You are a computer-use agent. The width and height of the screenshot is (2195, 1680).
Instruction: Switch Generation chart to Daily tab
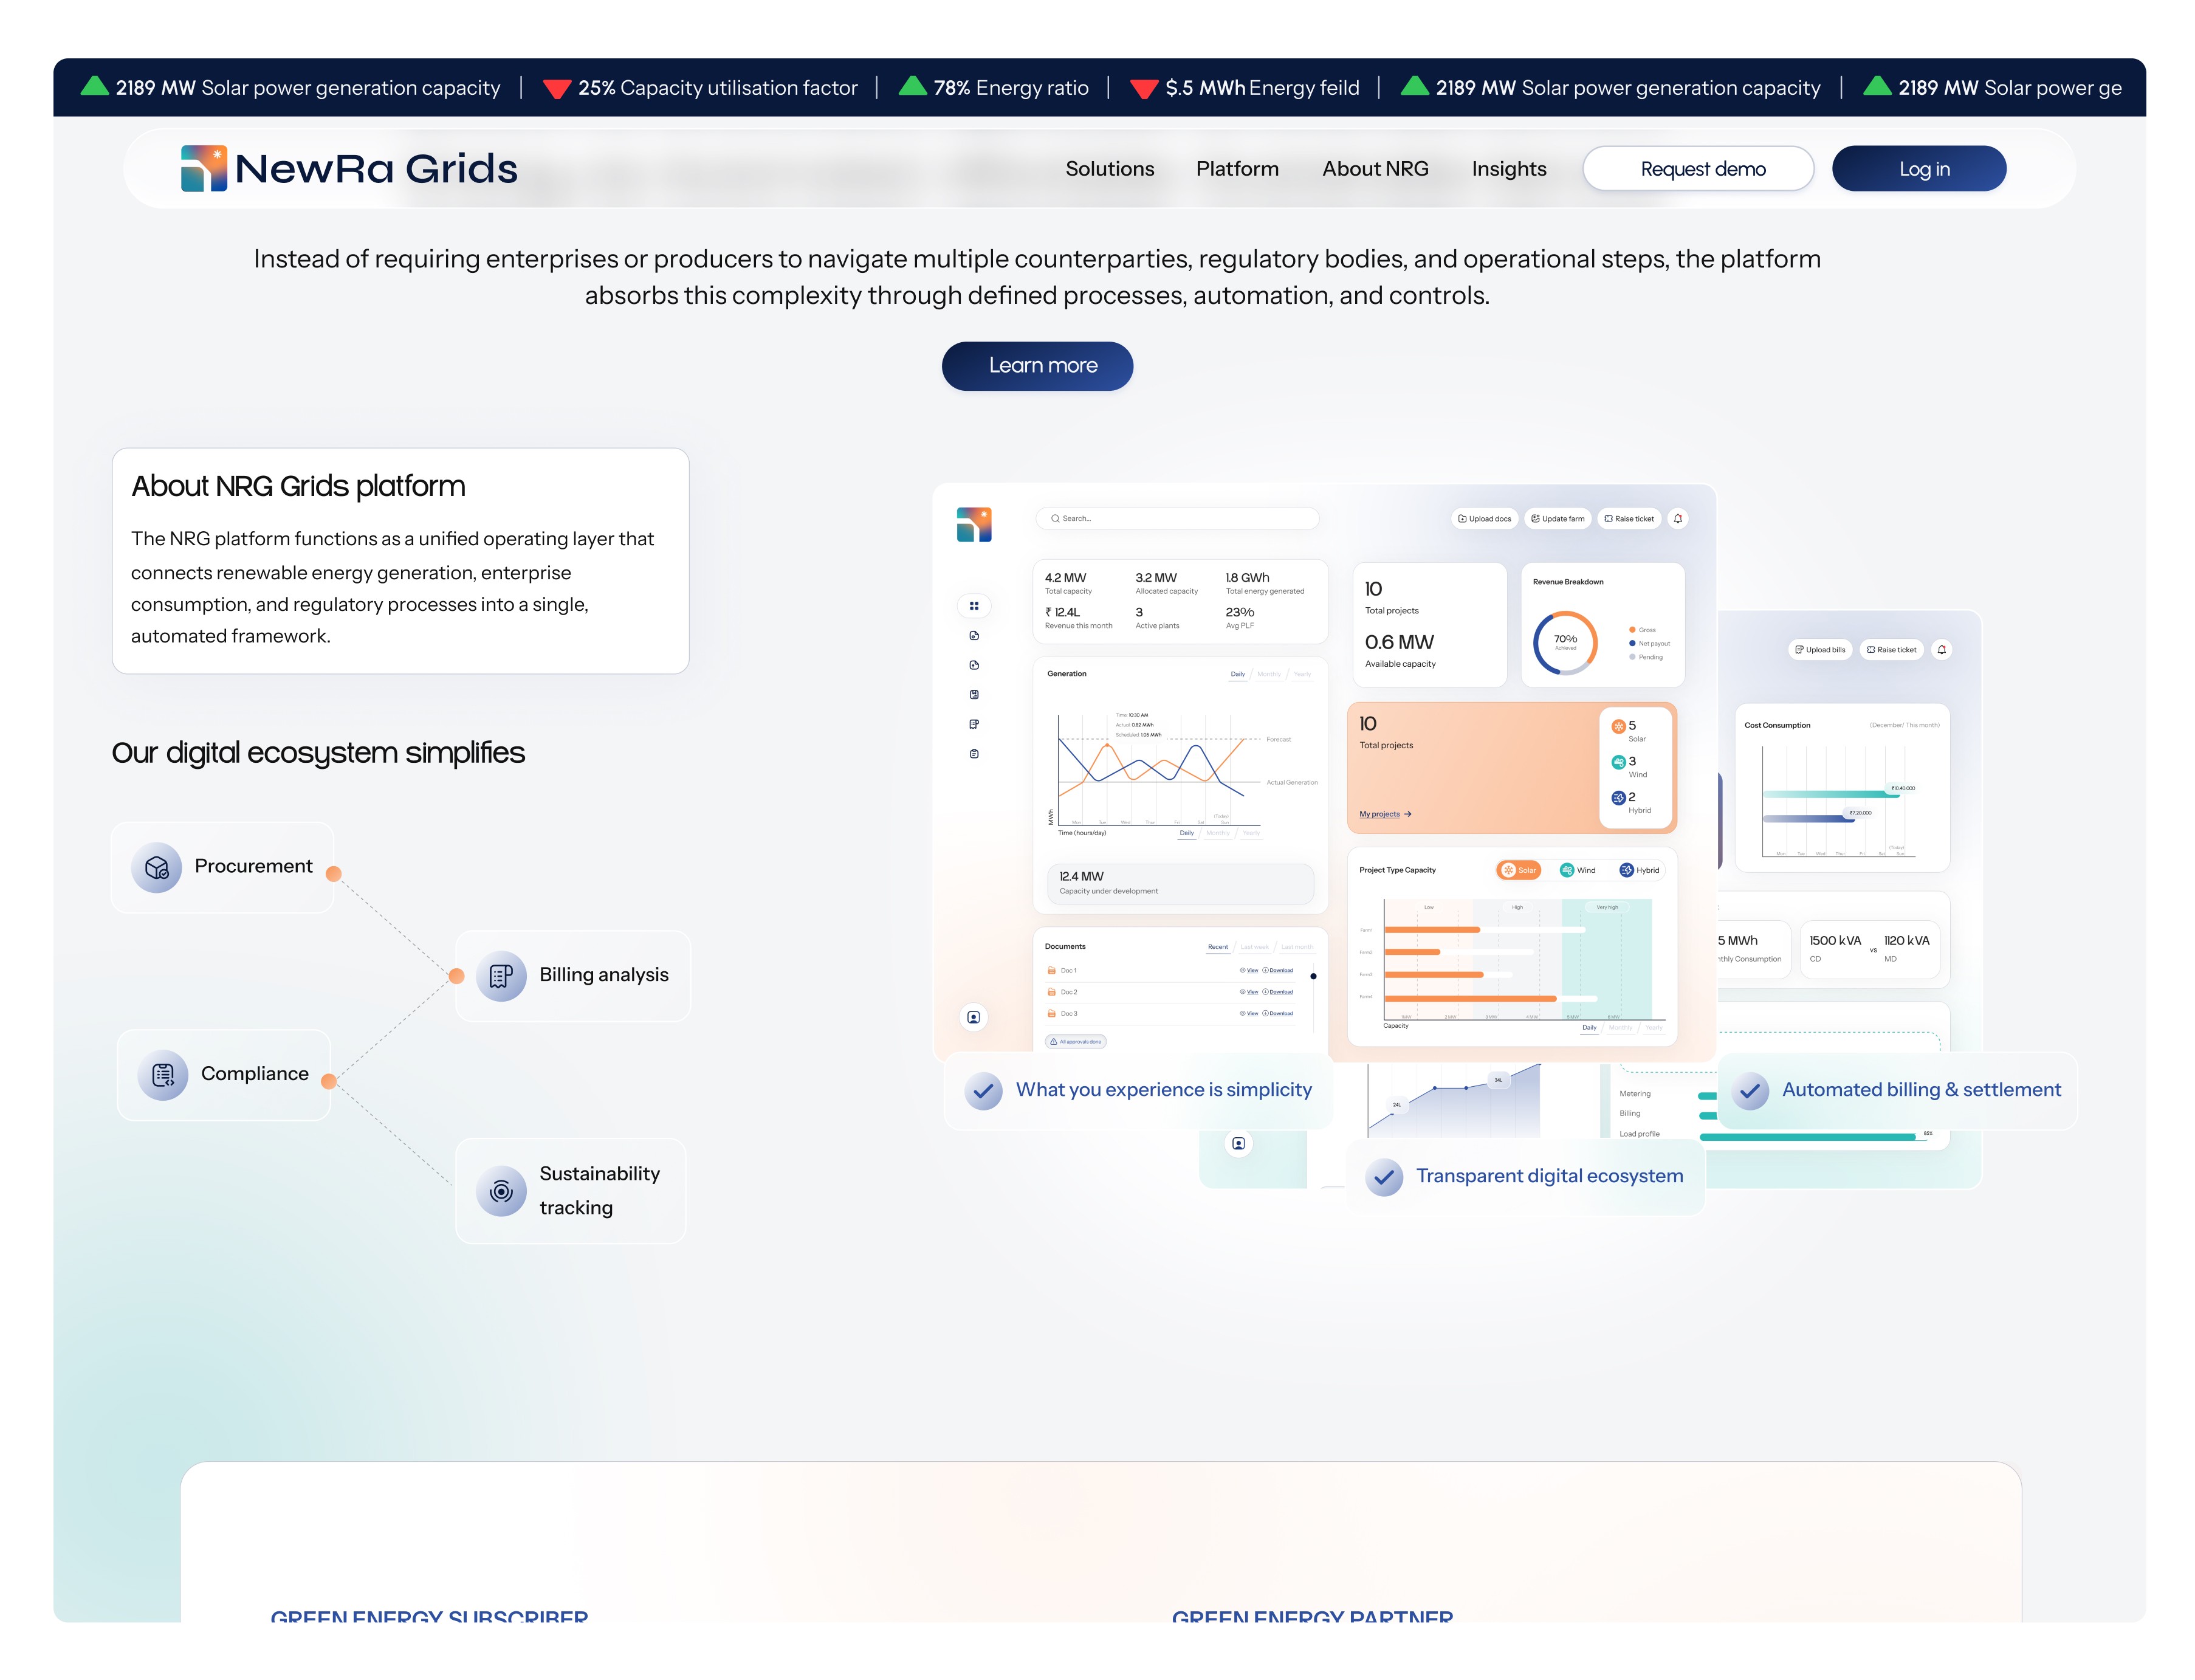pyautogui.click(x=1237, y=674)
